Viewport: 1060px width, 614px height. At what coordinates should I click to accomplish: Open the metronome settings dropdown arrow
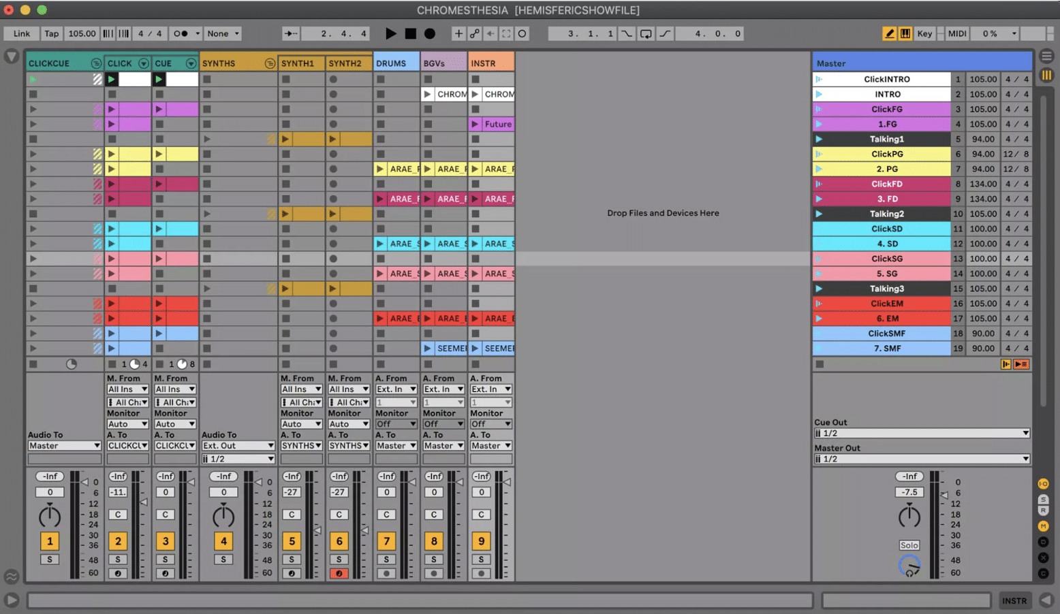coord(198,33)
